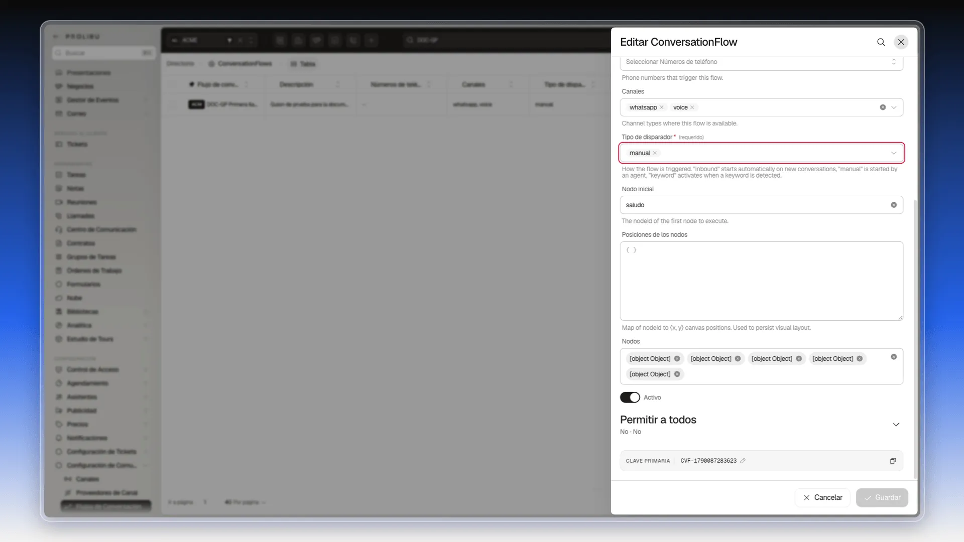964x542 pixels.
Task: Click the Cancelar button
Action: 822,497
